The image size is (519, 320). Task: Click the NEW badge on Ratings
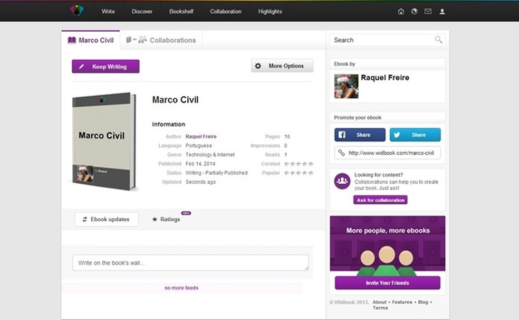click(186, 213)
